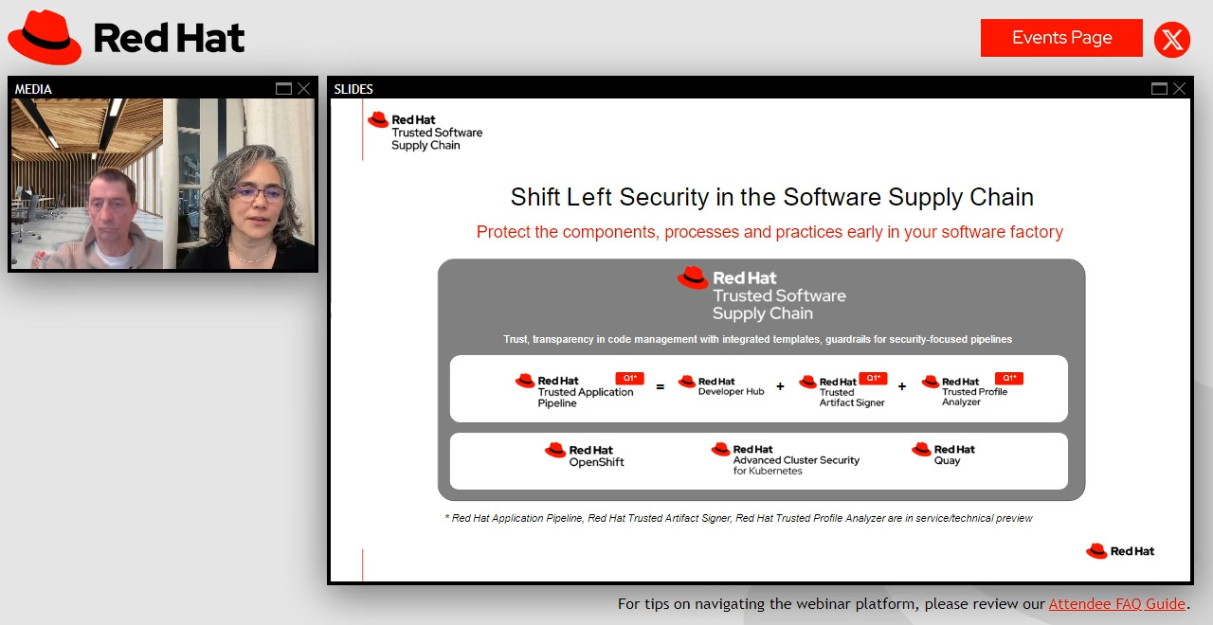Maximize the Slides panel

point(1159,89)
